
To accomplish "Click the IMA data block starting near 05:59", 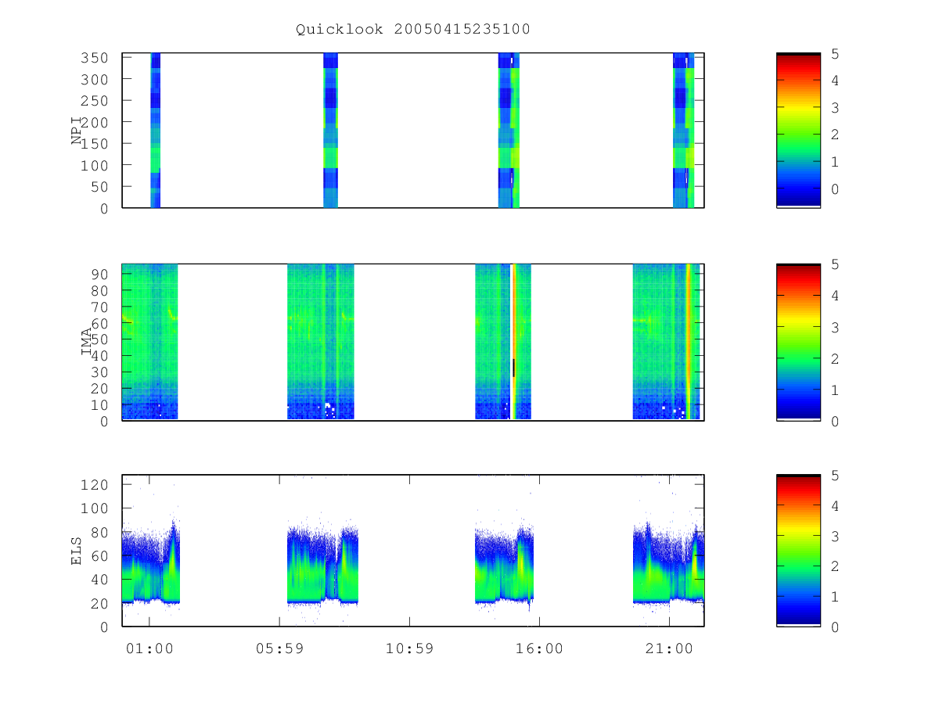I will click(320, 342).
